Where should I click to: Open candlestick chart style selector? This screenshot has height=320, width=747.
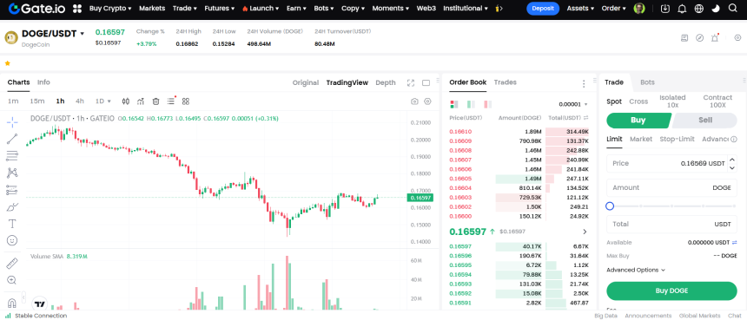click(x=126, y=101)
